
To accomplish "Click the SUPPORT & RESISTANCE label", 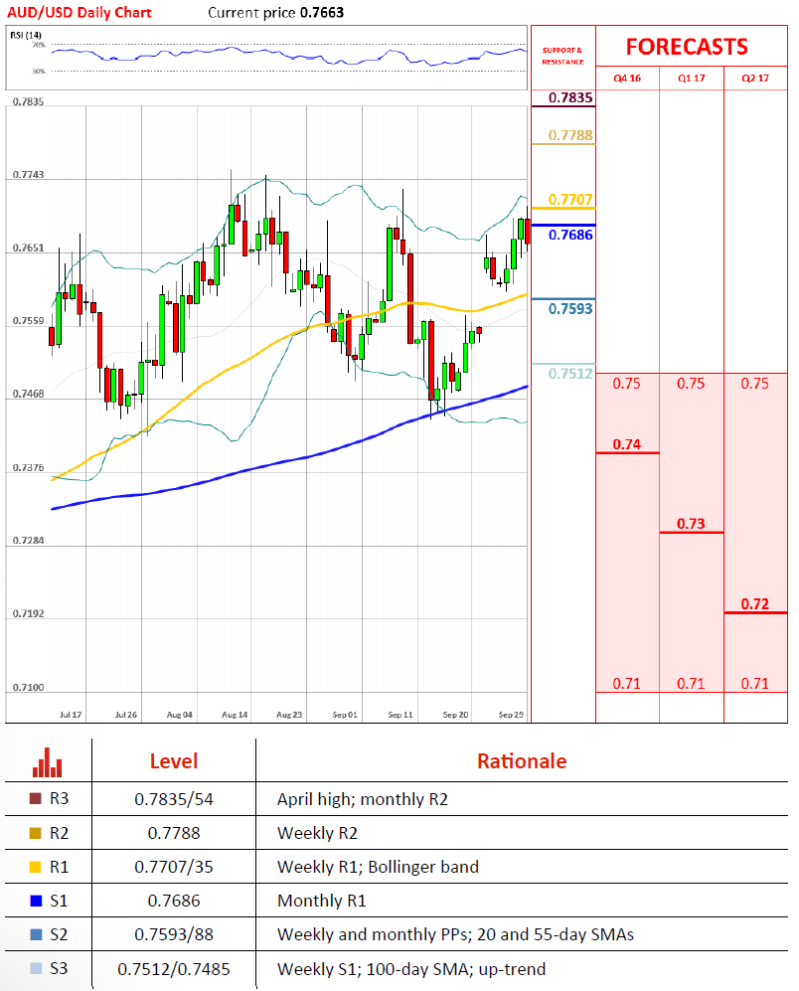I will (562, 56).
